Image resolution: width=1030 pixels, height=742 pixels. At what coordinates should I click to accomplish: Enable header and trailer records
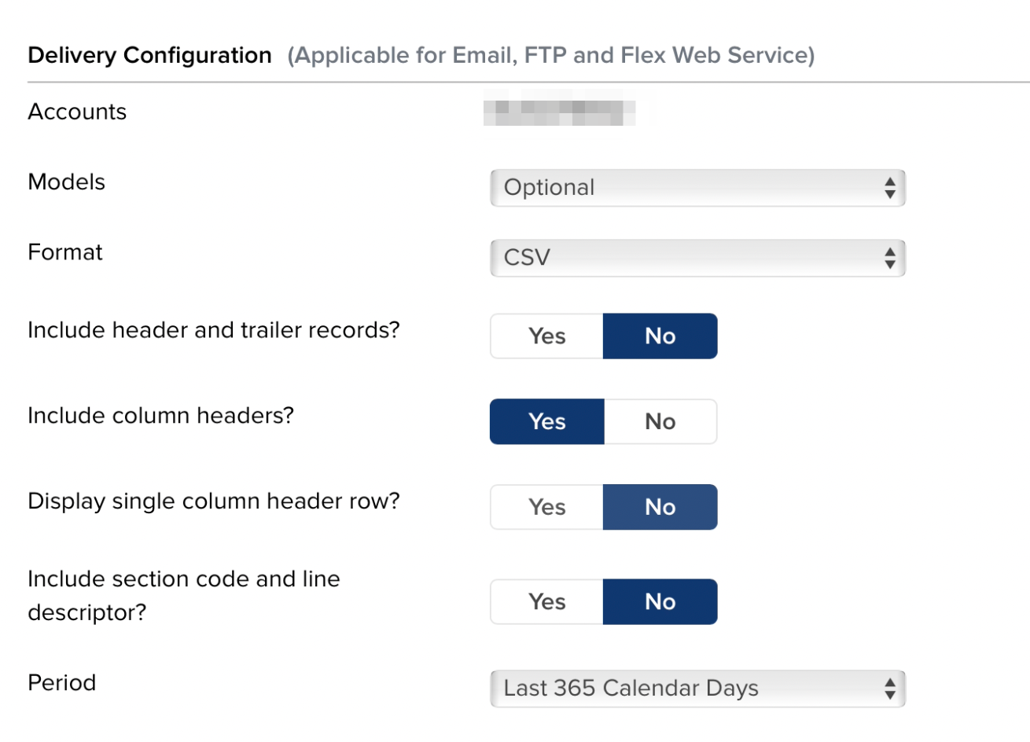[546, 336]
